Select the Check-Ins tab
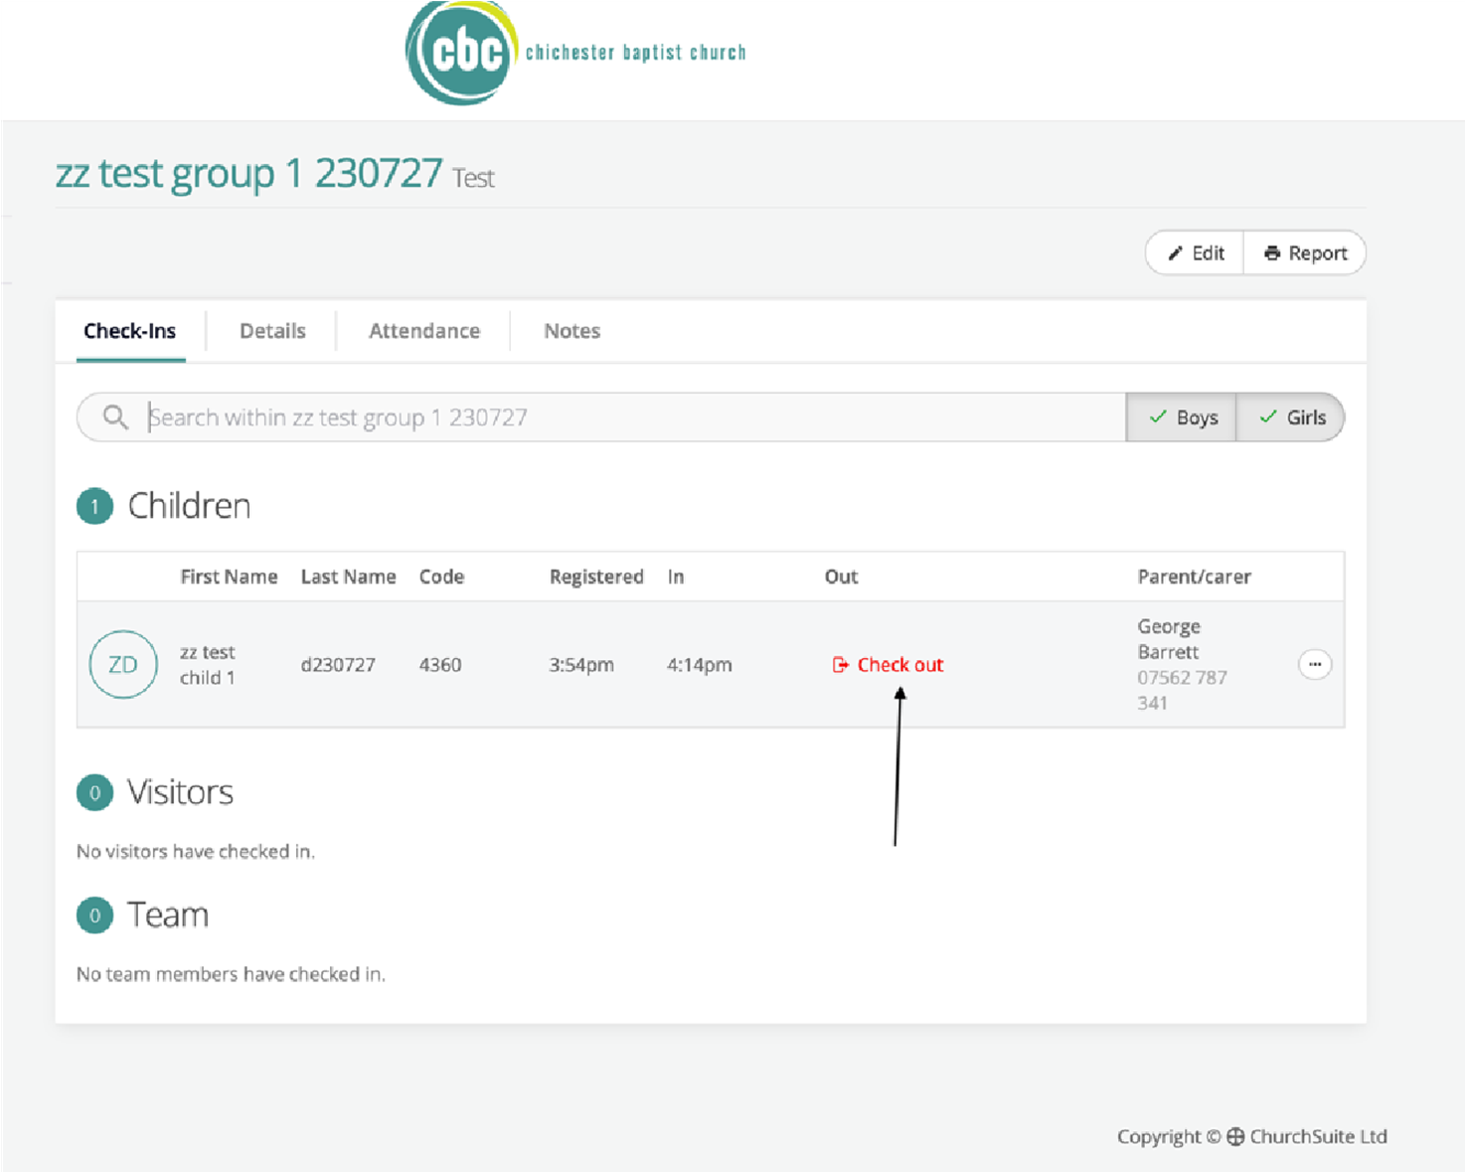 click(x=130, y=331)
